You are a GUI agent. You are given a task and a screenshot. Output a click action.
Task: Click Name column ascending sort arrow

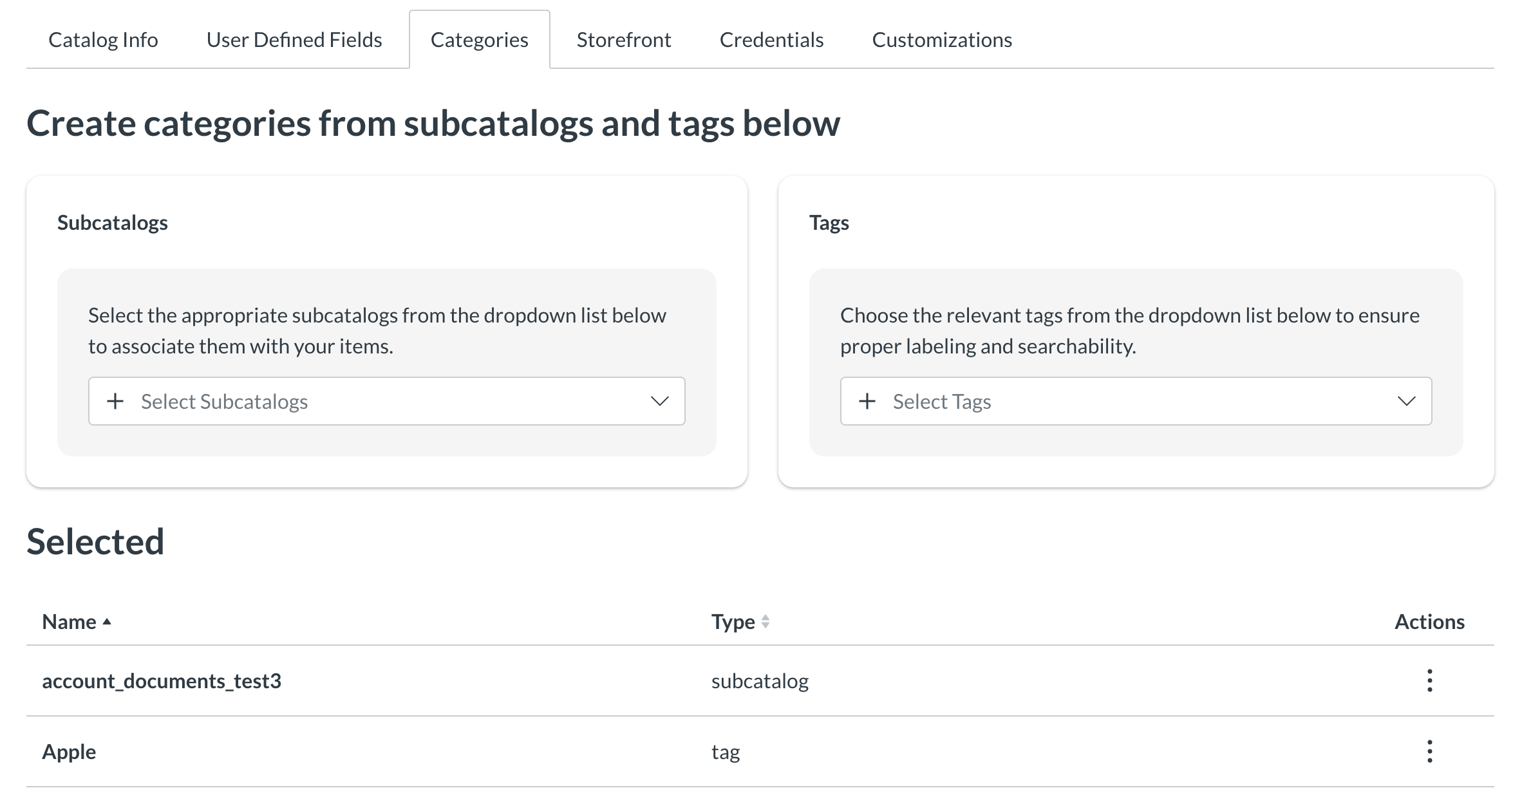pos(107,622)
